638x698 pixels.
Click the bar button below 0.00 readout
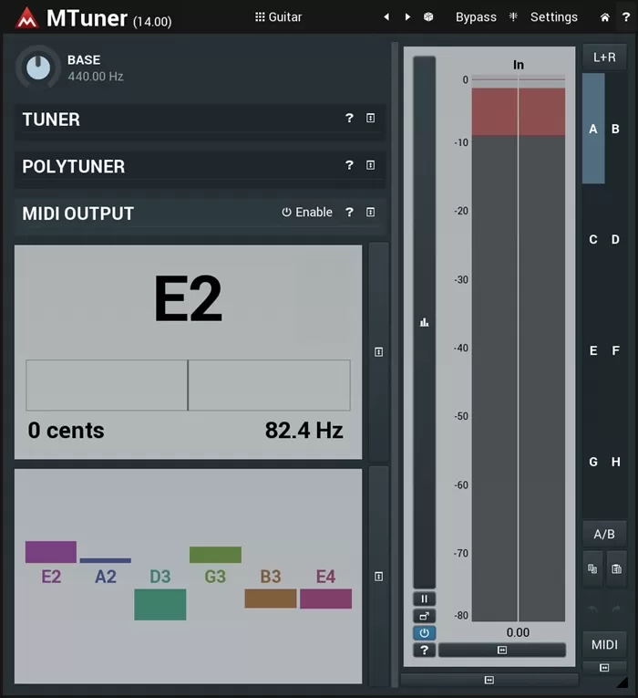[502, 650]
